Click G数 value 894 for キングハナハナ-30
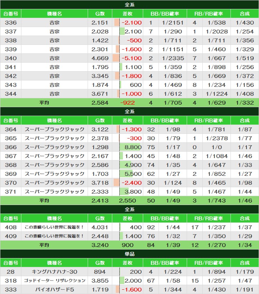This screenshot has width=259, height=294. [x=100, y=272]
